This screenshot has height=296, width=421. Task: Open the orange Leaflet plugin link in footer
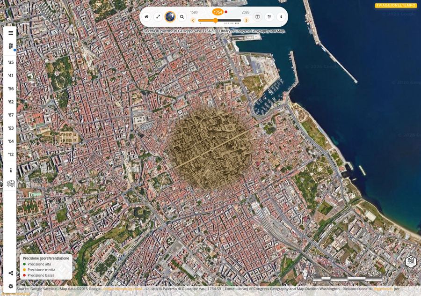(x=123, y=289)
